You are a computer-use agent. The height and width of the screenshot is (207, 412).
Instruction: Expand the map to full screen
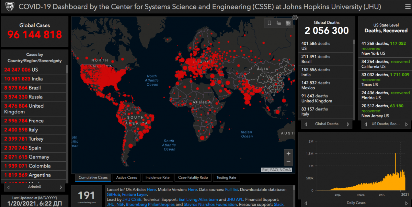point(295,18)
